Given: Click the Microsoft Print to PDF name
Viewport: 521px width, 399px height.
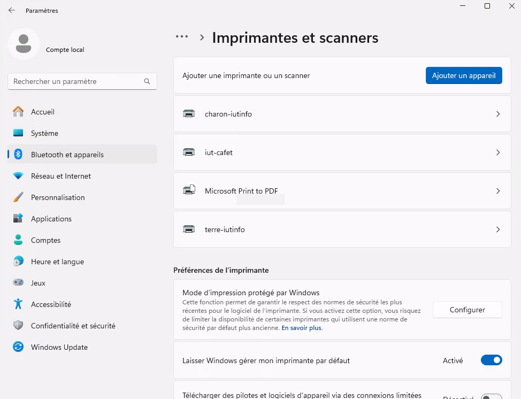Looking at the screenshot, I should pyautogui.click(x=241, y=191).
